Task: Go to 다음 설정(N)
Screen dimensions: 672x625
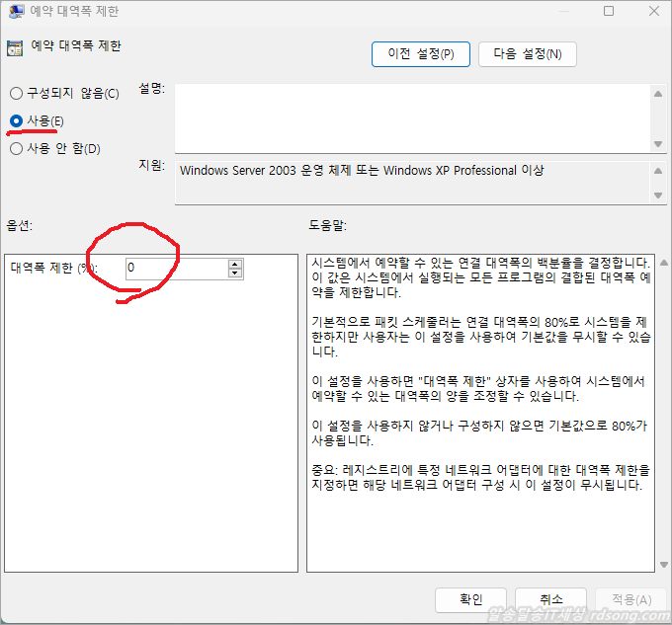Action: [527, 54]
